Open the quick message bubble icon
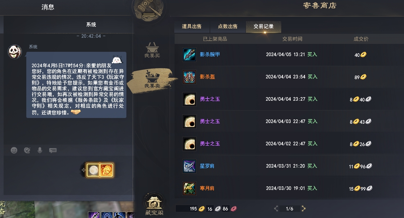This screenshot has width=404, height=218. pyautogui.click(x=53, y=150)
